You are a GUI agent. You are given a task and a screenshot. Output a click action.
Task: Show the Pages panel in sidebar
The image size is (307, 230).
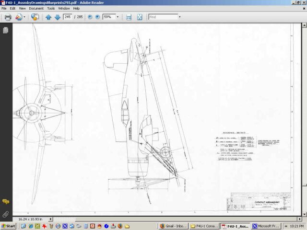coord(6,30)
